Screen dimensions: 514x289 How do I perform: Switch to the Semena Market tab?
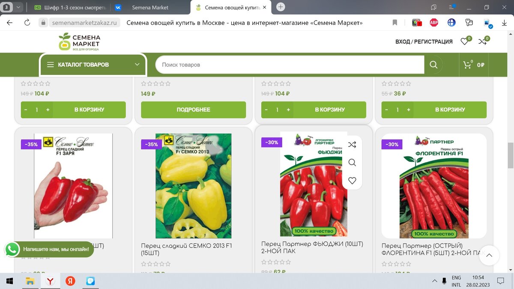coord(150,7)
